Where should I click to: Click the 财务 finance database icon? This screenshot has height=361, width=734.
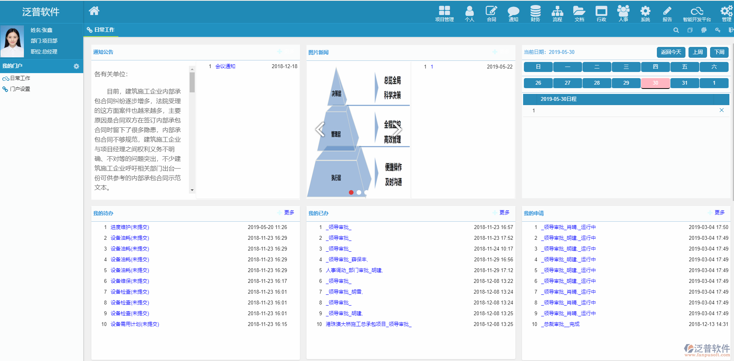coord(535,13)
